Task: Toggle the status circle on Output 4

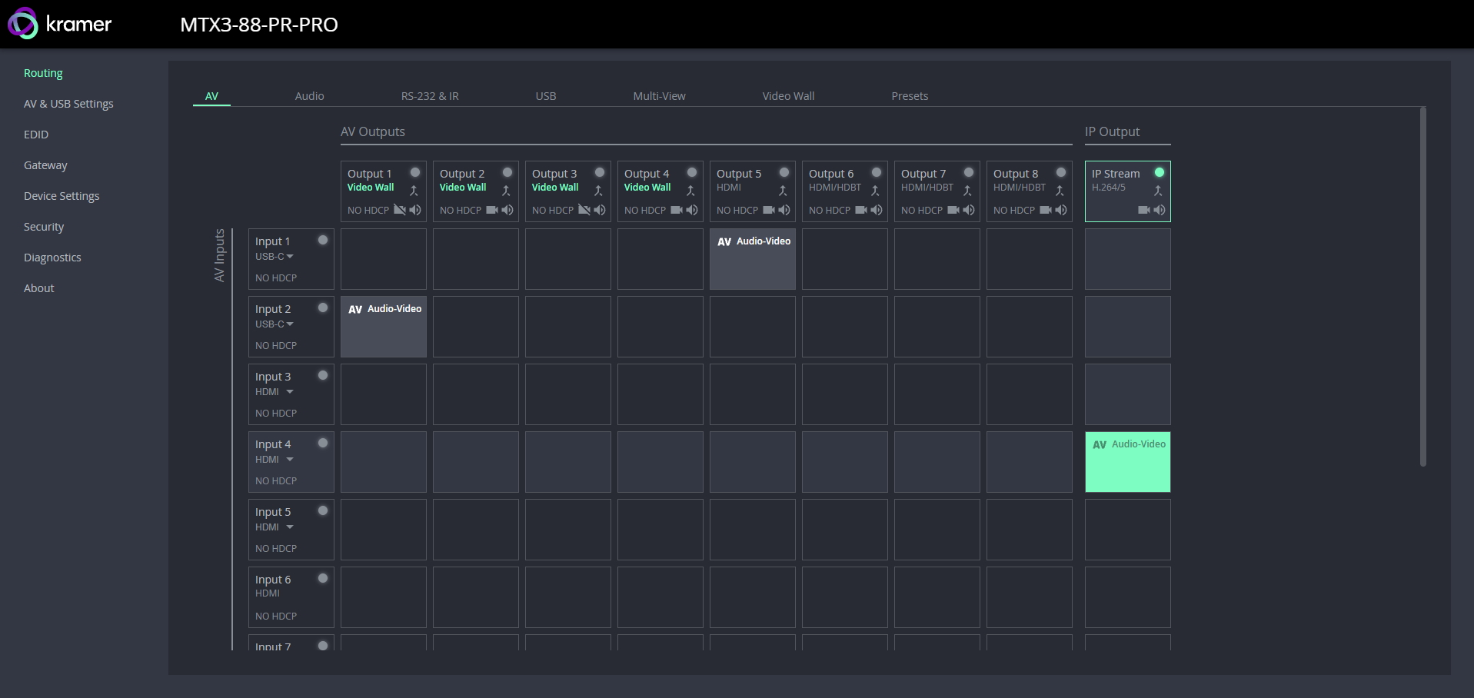Action: pyautogui.click(x=692, y=173)
